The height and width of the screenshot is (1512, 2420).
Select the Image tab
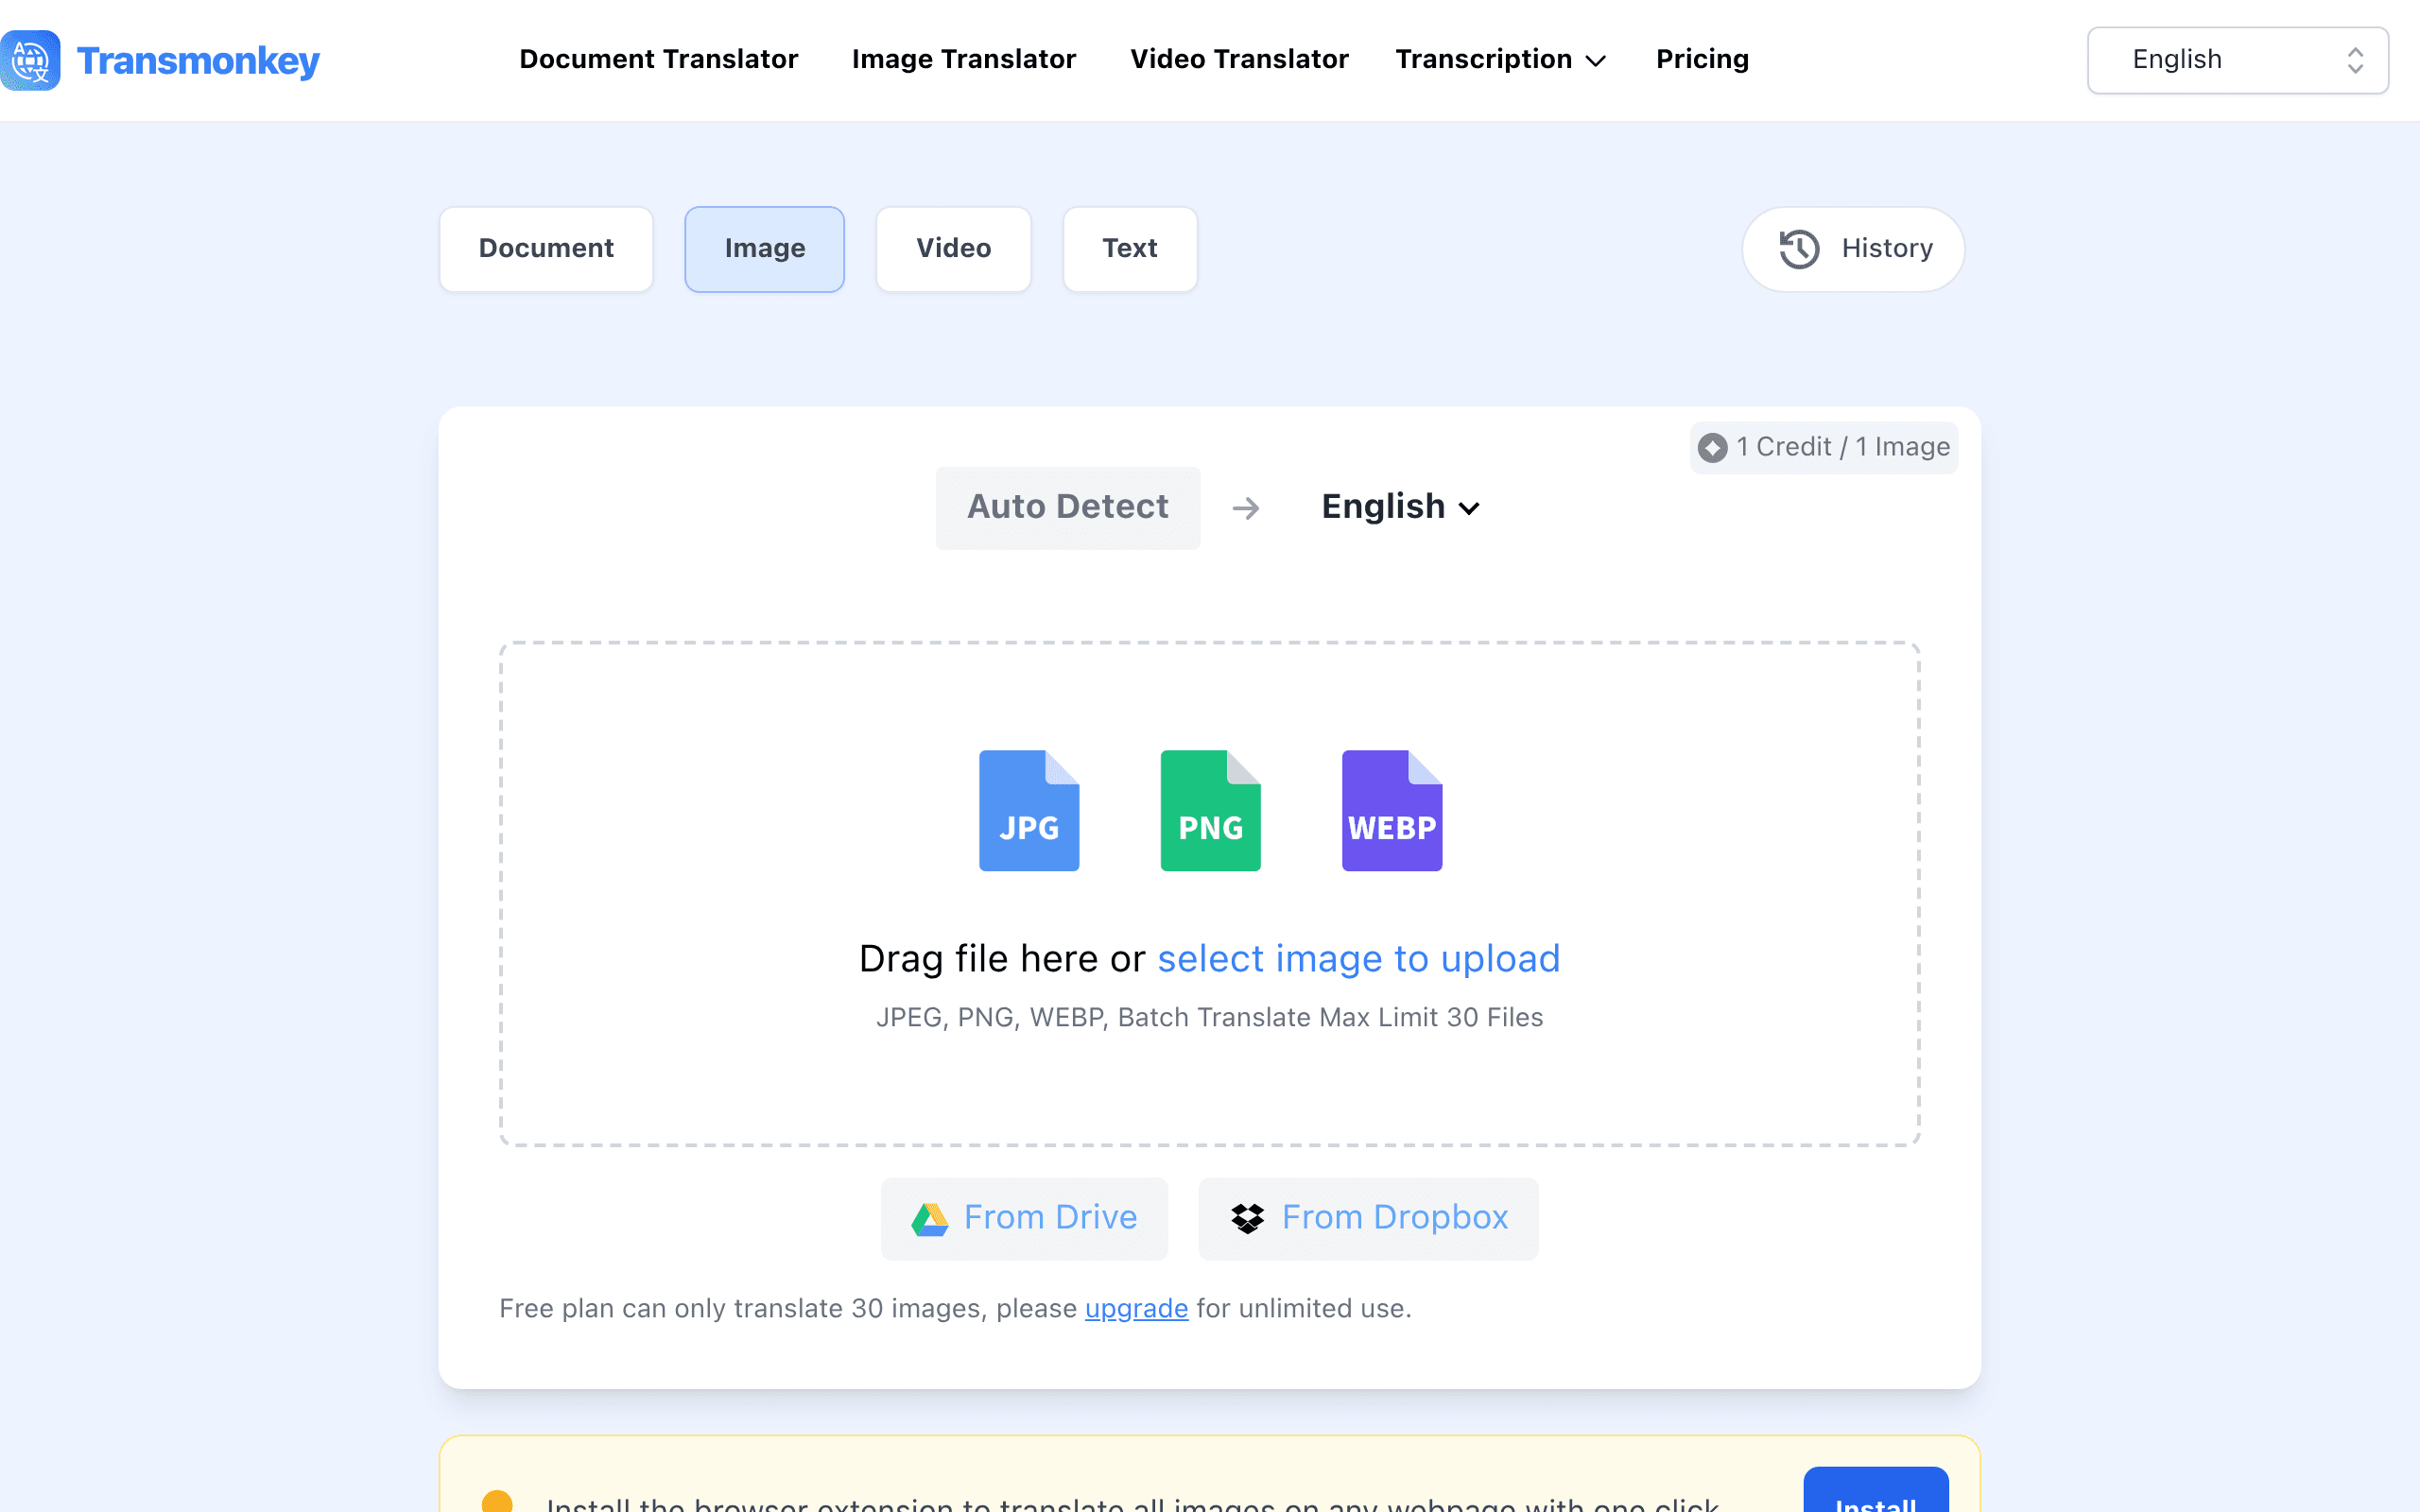coord(764,249)
